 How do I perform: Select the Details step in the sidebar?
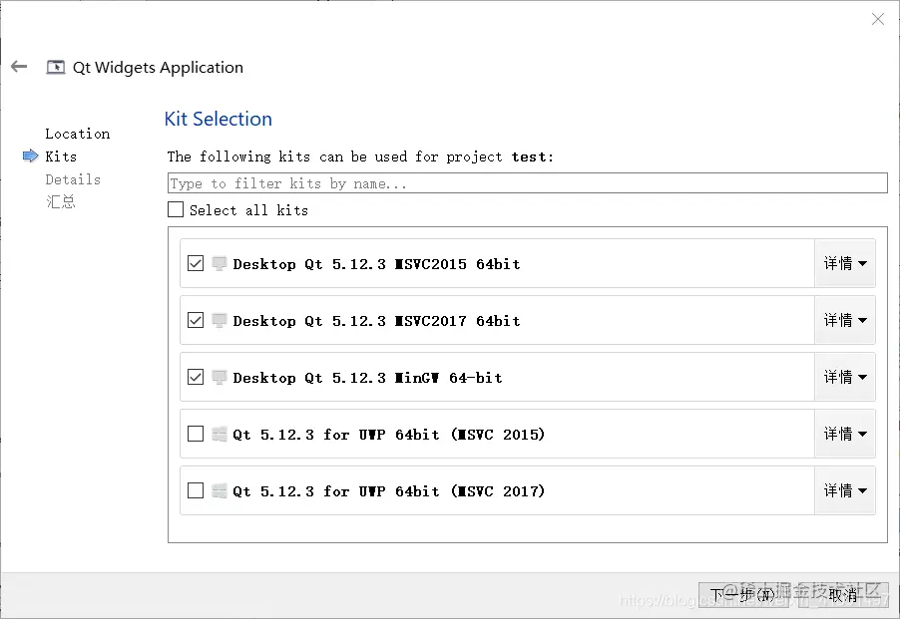tap(73, 179)
